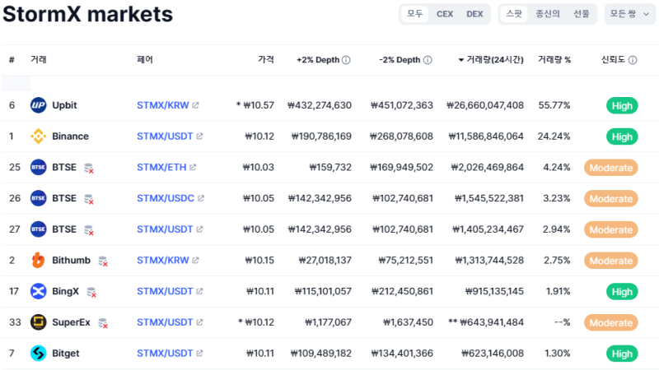
Task: Click the Bitget exchange name
Action: pyautogui.click(x=66, y=354)
